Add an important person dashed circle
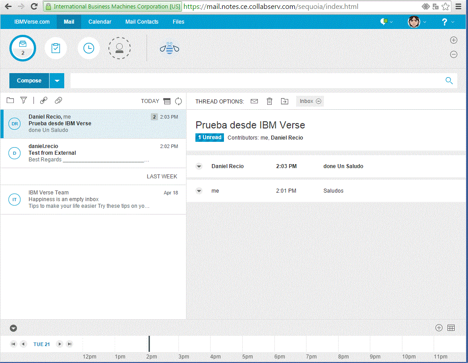Viewport: 468px width, 363px height. [120, 48]
